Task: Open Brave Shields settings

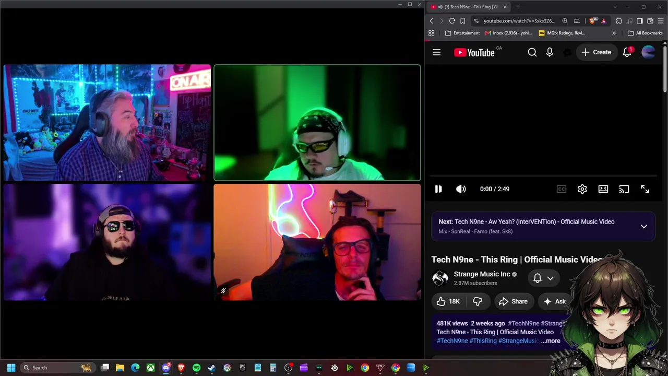Action: (x=592, y=21)
